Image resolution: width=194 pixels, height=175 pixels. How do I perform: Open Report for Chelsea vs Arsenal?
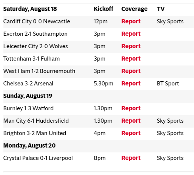(x=131, y=84)
